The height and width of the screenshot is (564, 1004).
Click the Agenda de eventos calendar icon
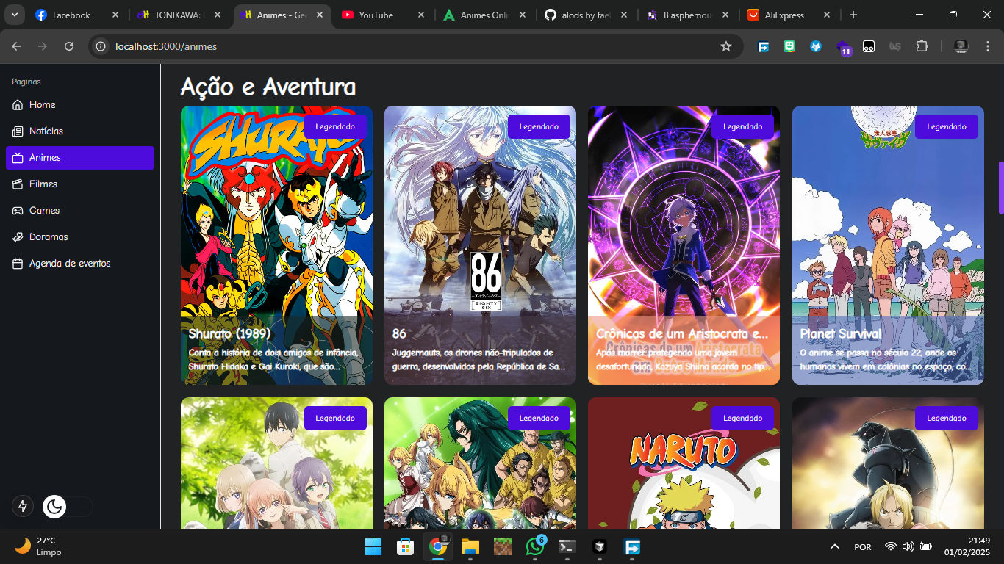(18, 264)
